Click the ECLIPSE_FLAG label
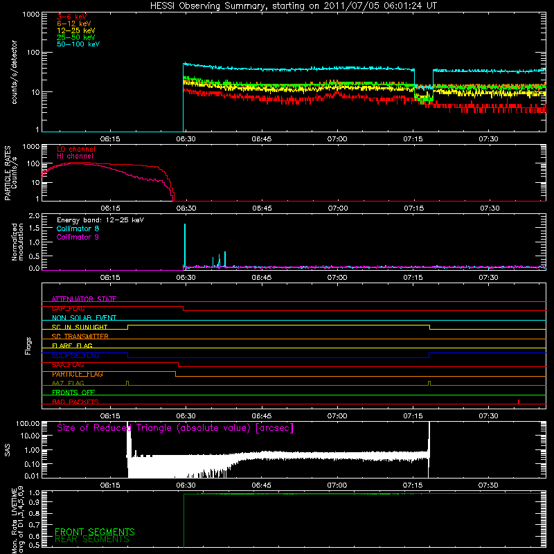 [75, 355]
